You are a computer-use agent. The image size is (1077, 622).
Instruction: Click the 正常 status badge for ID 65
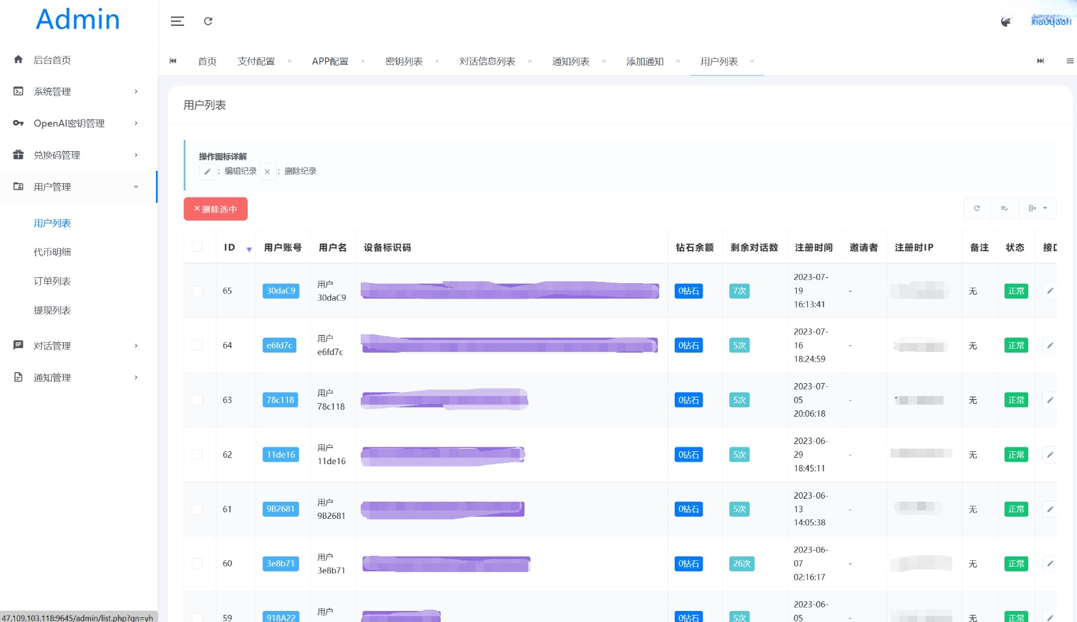(x=1016, y=291)
